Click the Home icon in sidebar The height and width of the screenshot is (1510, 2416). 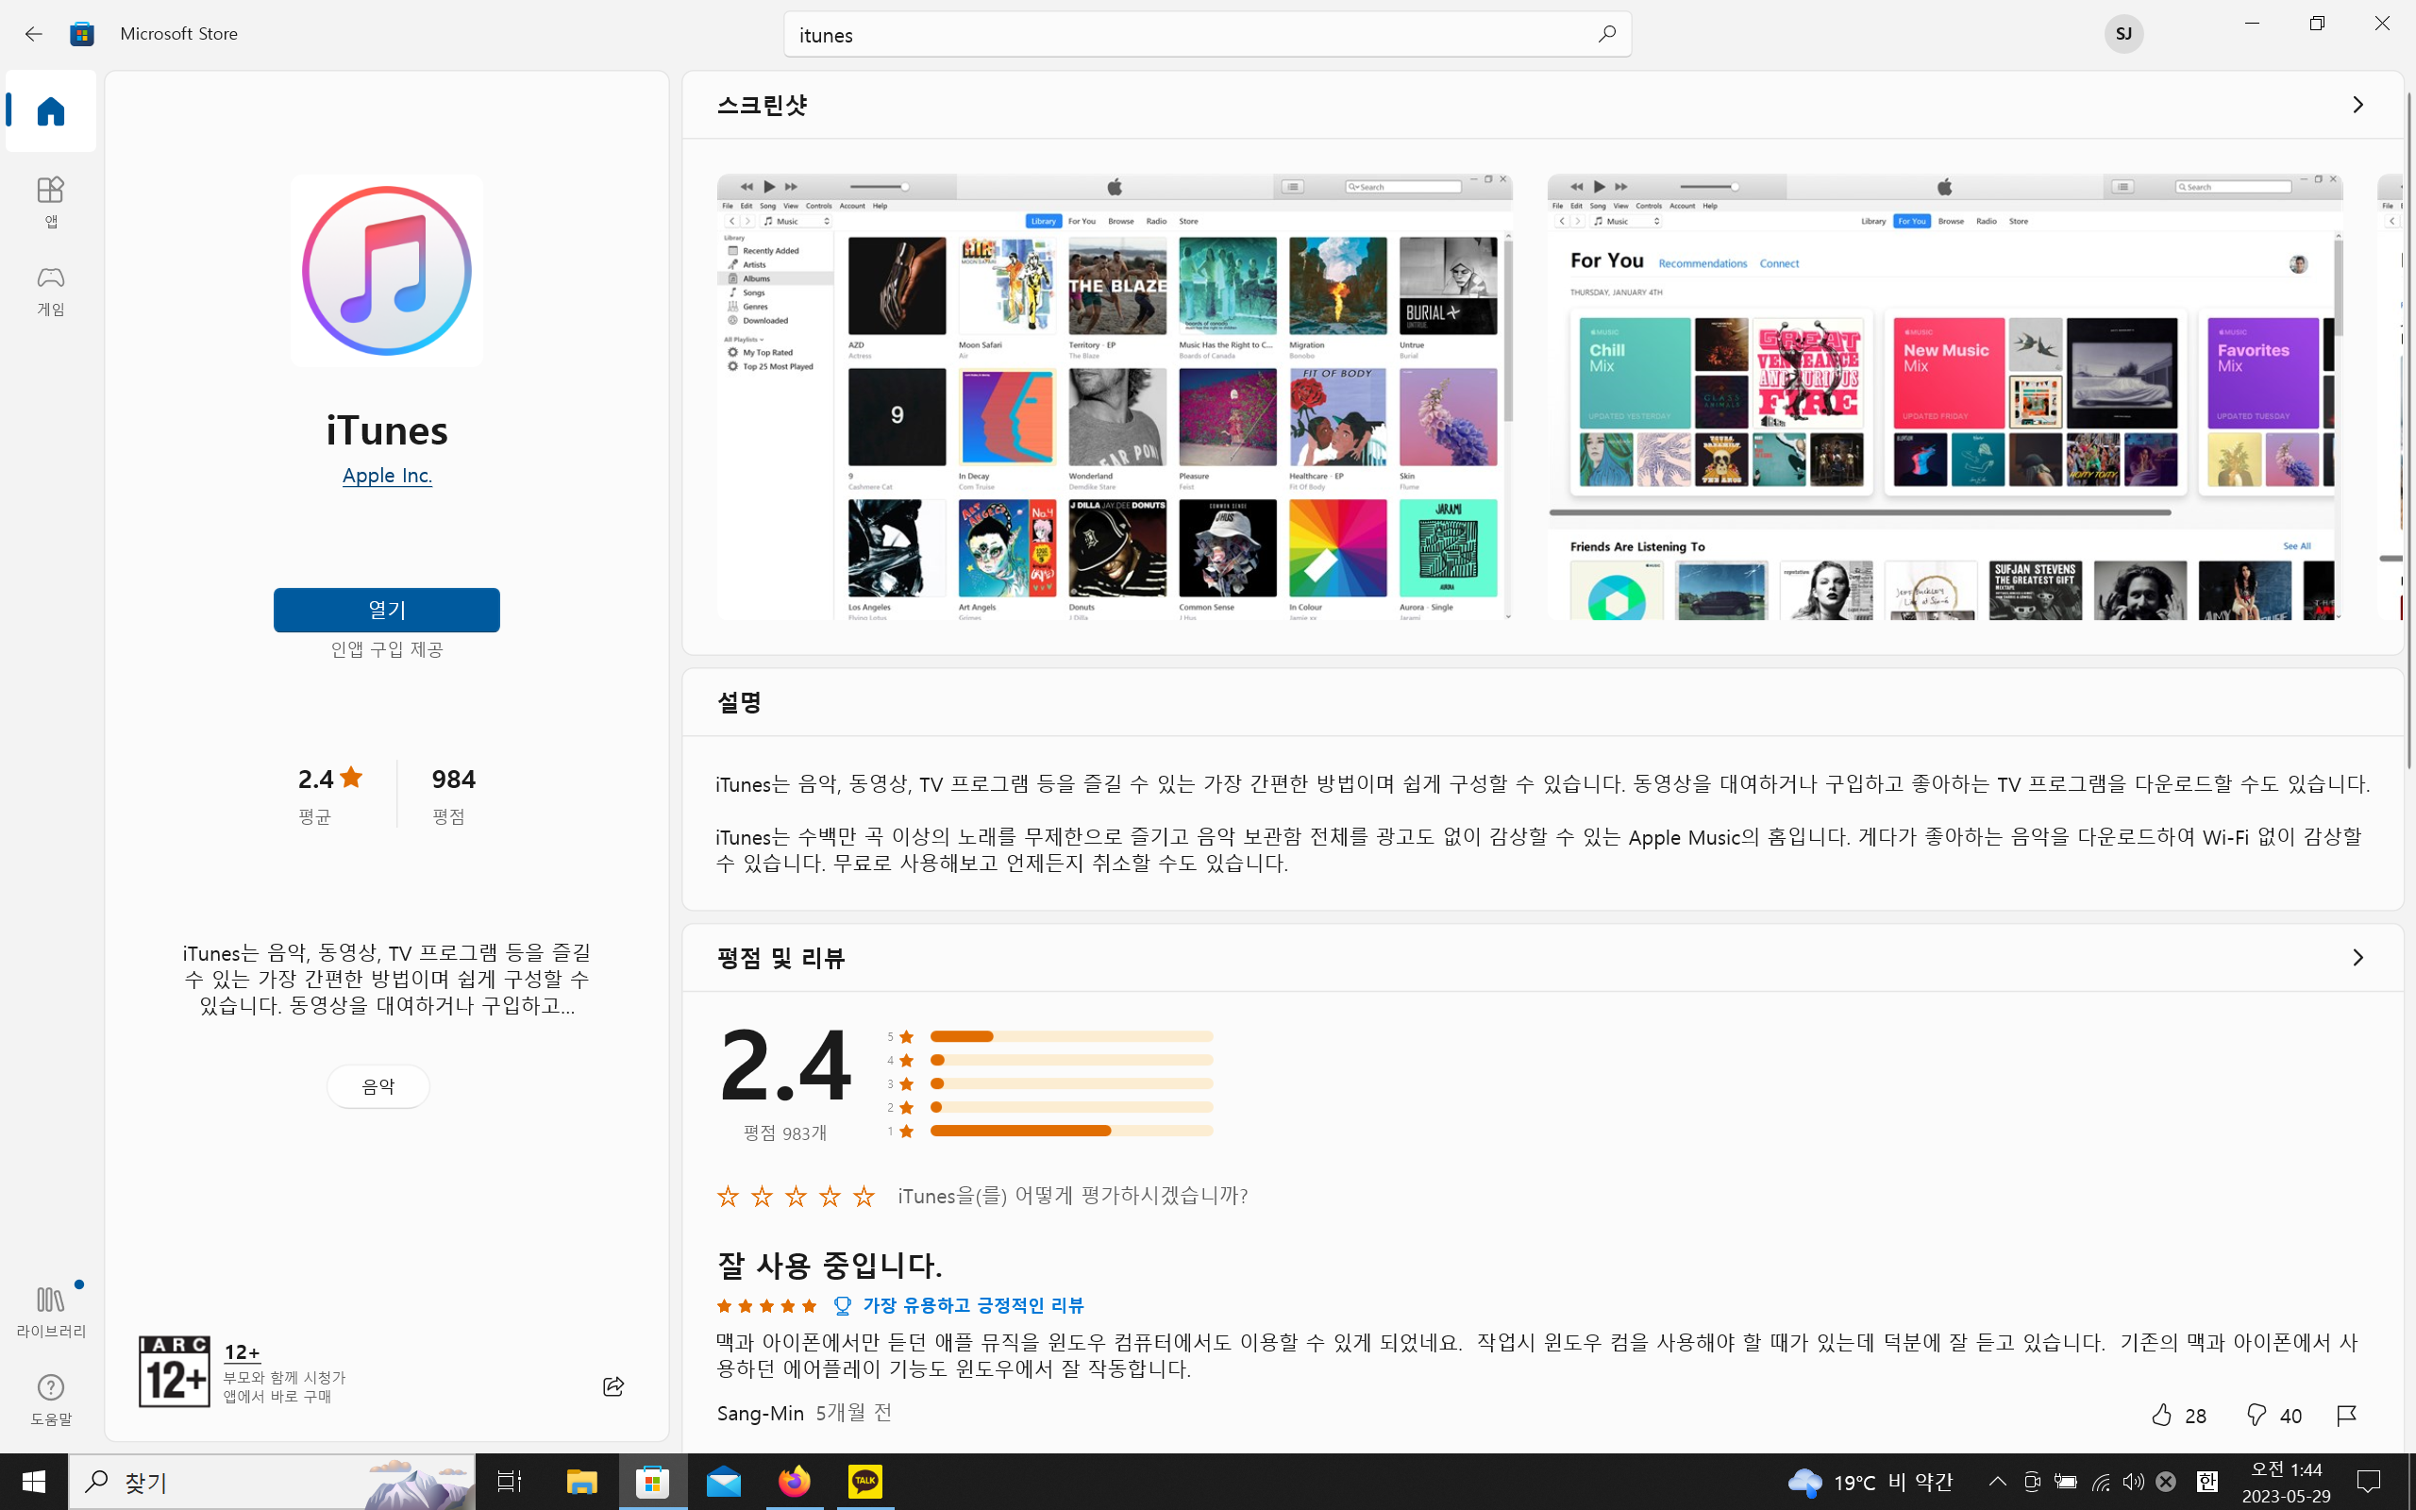click(50, 110)
